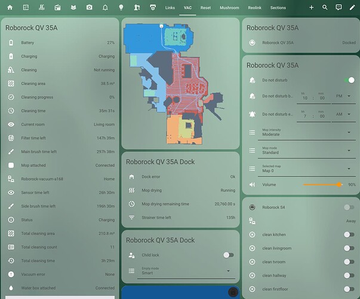
Task: Open the home dashboard icon
Action: 10,7
